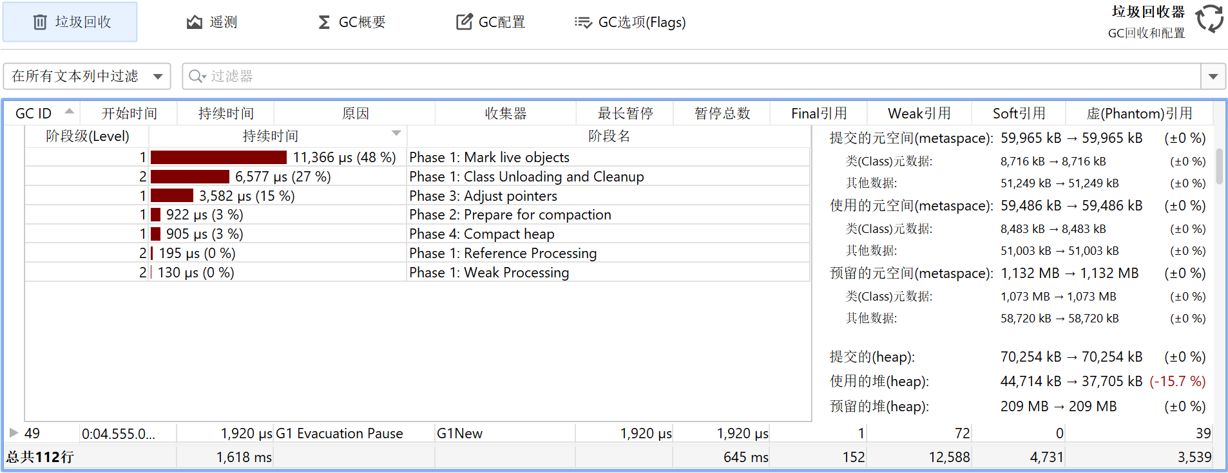The height and width of the screenshot is (473, 1228).
Task: Open the filter history dropdown arrow
Action: point(1213,77)
